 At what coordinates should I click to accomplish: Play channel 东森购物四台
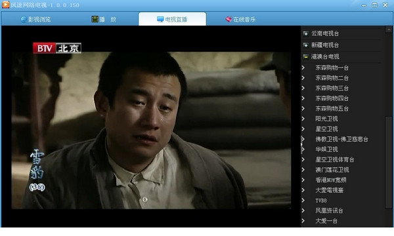point(332,98)
